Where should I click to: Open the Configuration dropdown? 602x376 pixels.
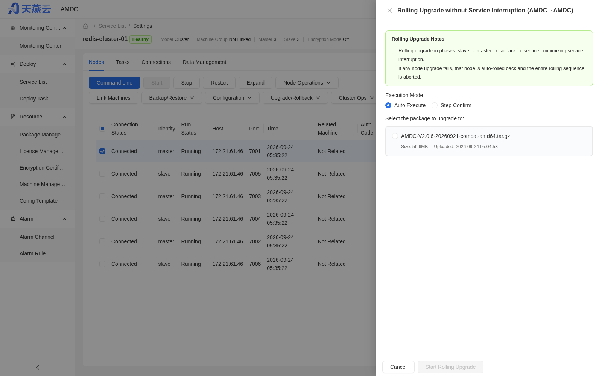(232, 98)
